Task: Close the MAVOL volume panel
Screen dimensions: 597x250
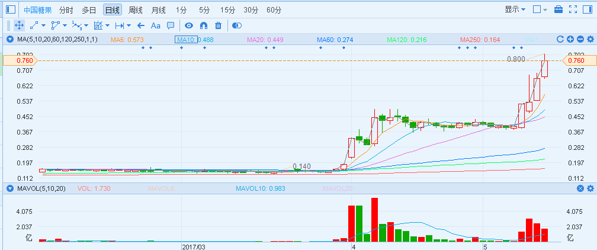Action: pos(580,188)
